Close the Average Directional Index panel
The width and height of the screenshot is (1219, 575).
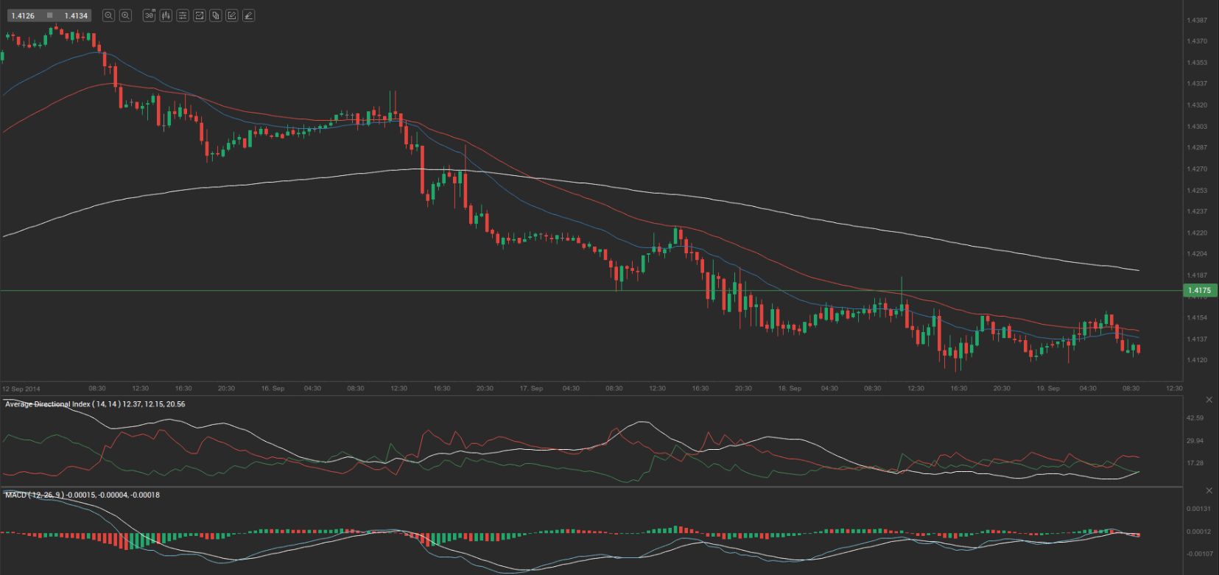pyautogui.click(x=1209, y=400)
